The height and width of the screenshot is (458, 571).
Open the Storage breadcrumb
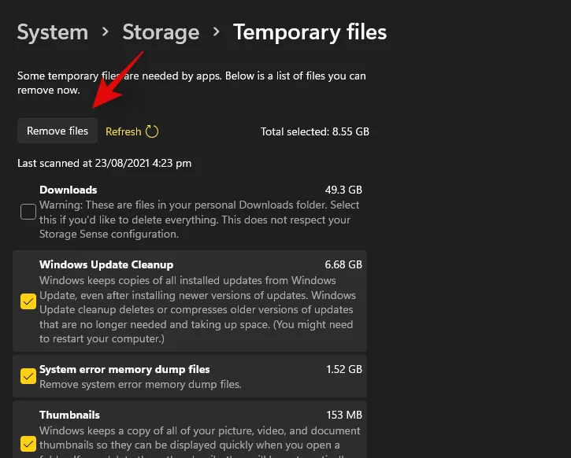[x=161, y=32]
